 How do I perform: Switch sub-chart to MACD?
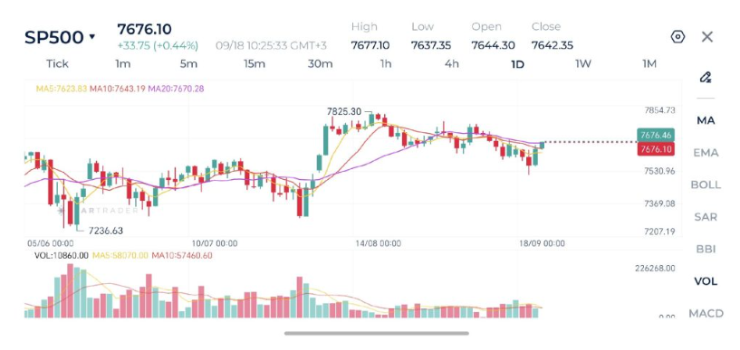tap(706, 313)
